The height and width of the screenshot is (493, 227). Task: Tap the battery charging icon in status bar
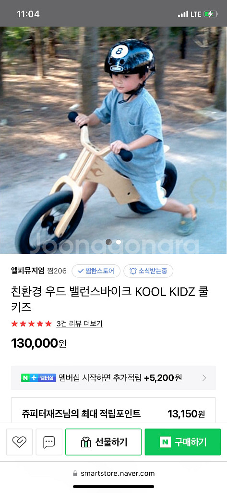pyautogui.click(x=210, y=14)
